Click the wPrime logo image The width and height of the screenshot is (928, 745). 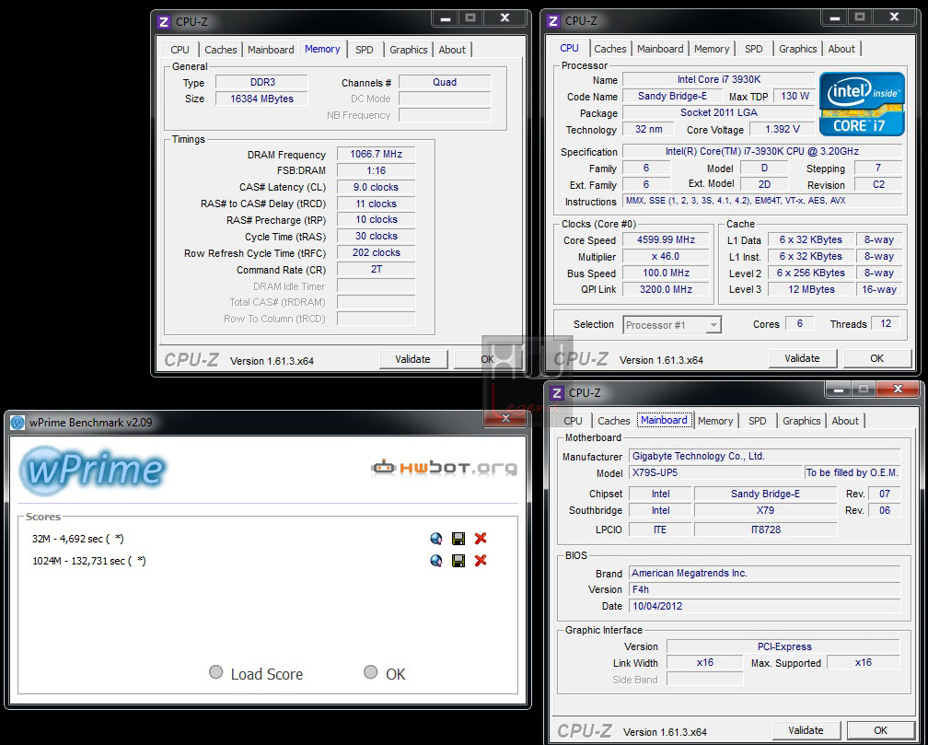[93, 471]
